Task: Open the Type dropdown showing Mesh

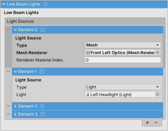Action: (123, 45)
